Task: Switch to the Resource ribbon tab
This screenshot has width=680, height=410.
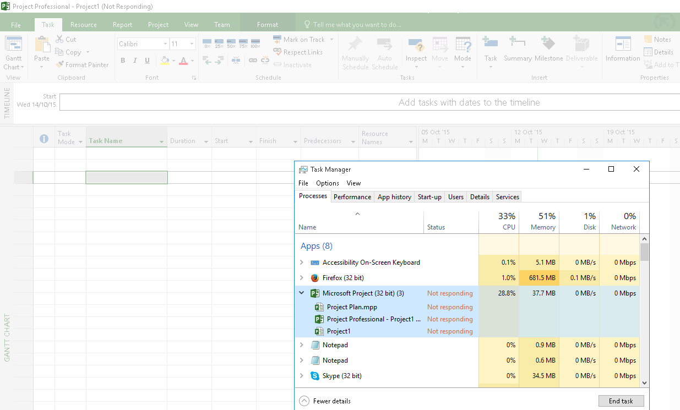Action: point(84,25)
